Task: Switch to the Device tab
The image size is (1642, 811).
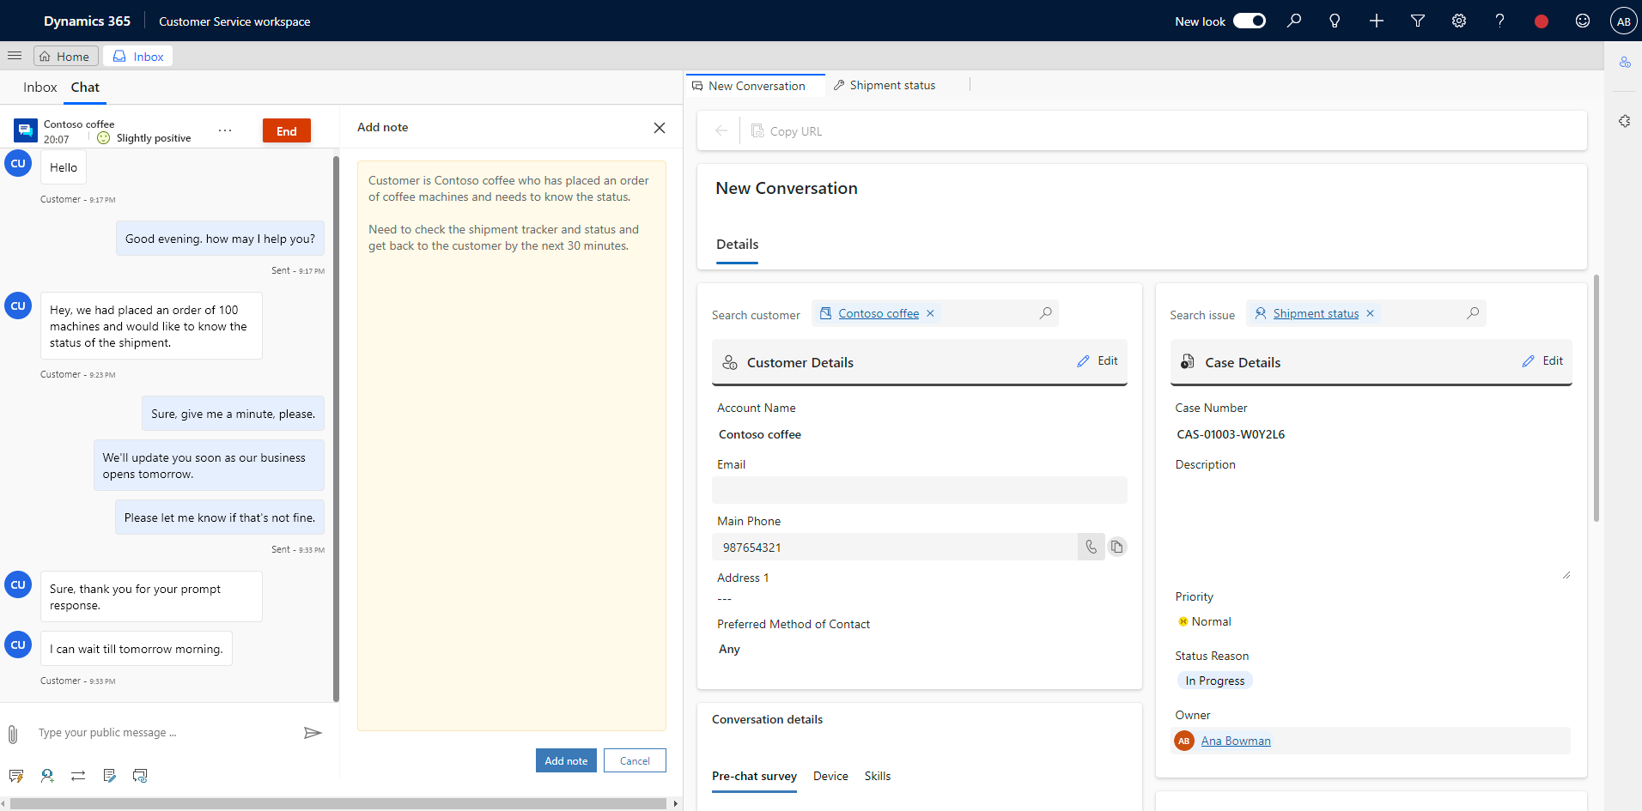Action: (x=830, y=777)
